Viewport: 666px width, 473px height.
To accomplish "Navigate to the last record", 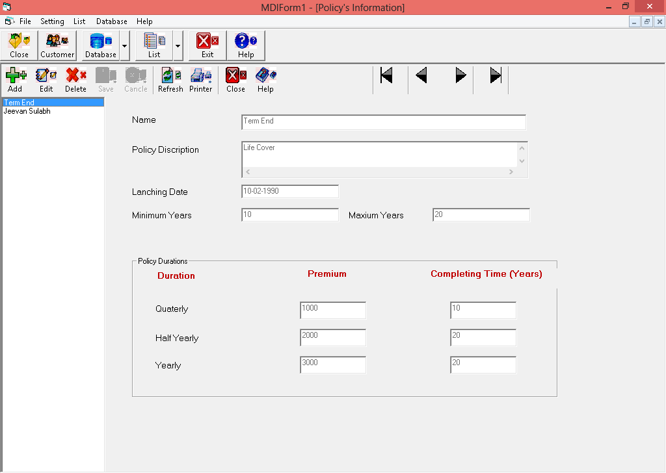I will click(x=495, y=75).
